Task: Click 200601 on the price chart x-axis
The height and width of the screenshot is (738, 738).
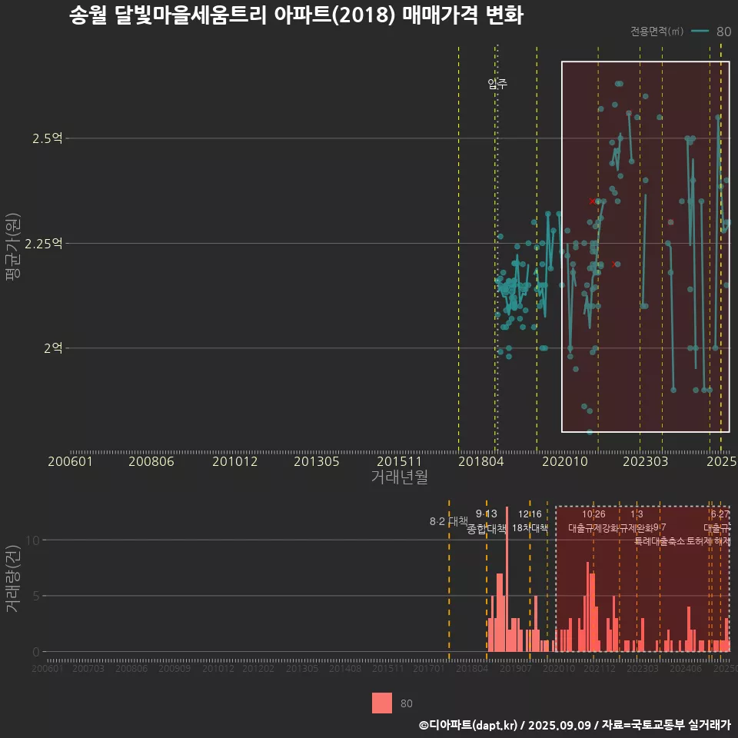Action: tap(70, 461)
